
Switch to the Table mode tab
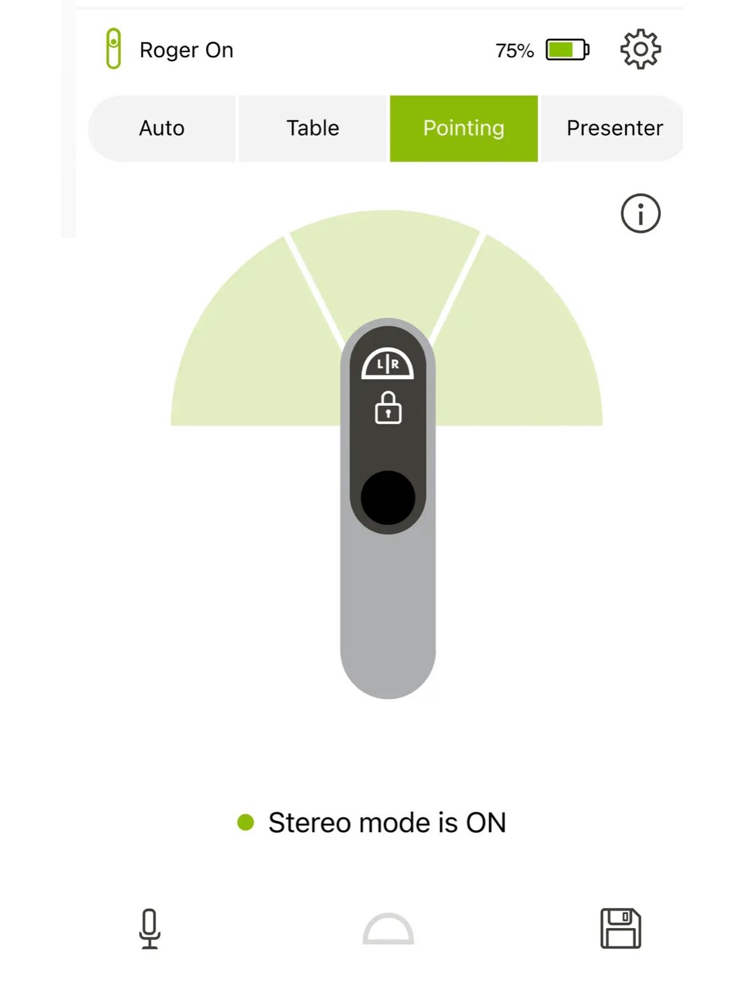(x=313, y=128)
